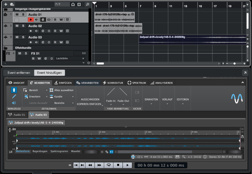Select the range selection tool in Werkzeuge

14,90
